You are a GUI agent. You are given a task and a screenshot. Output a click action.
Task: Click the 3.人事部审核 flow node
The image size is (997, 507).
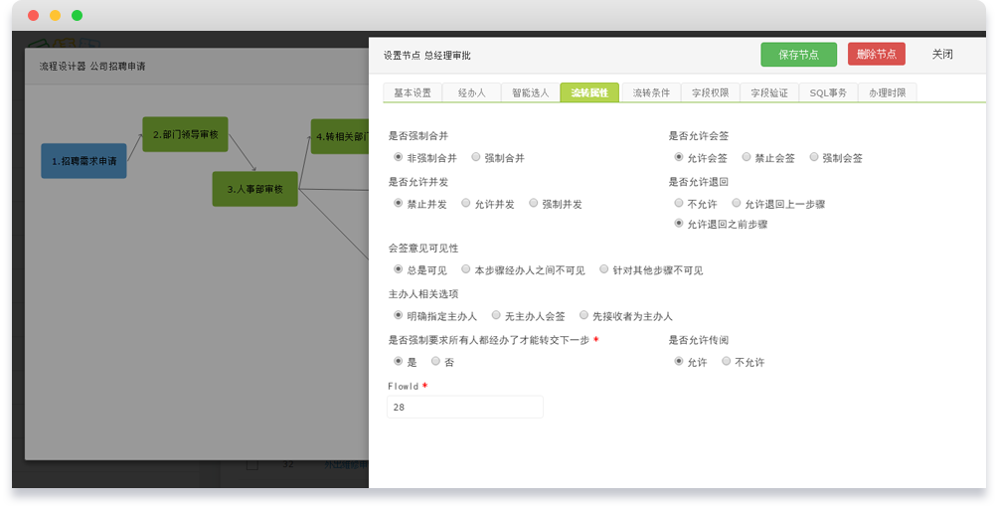254,189
